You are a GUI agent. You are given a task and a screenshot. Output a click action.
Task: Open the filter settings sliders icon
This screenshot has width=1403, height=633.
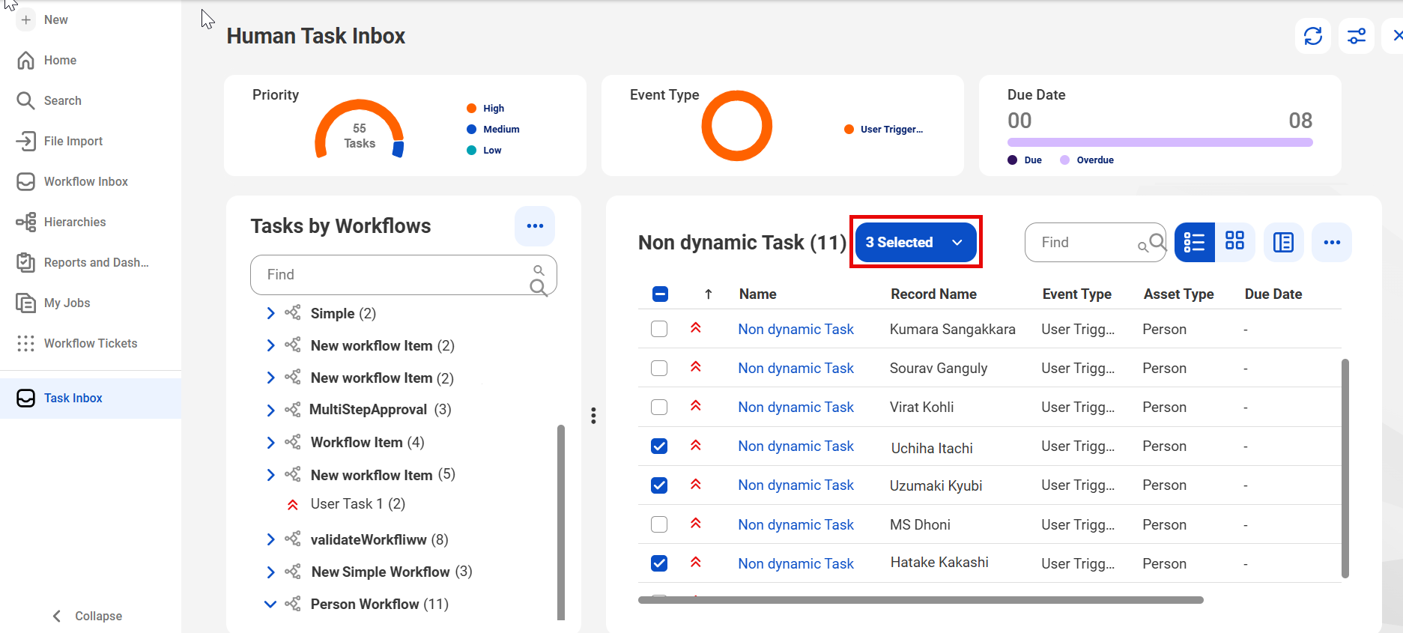pos(1356,36)
